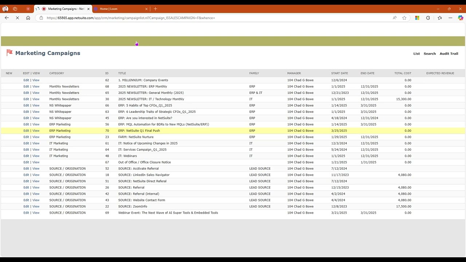Open the Search link
This screenshot has height=262, width=466.
(x=430, y=53)
